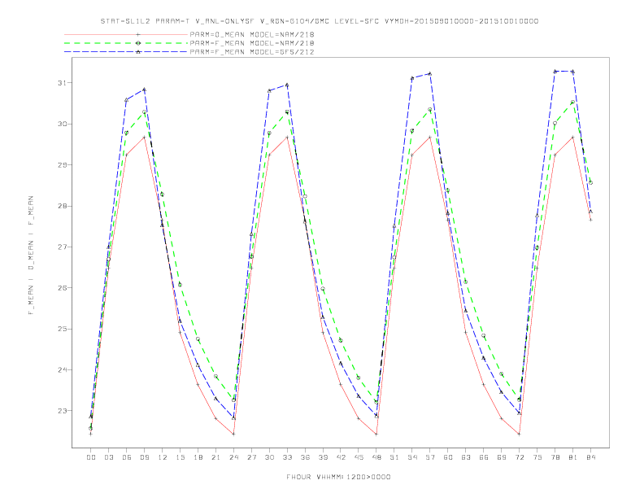644x498 pixels.
Task: Click the red plus marker in the legend
Action: tap(138, 34)
